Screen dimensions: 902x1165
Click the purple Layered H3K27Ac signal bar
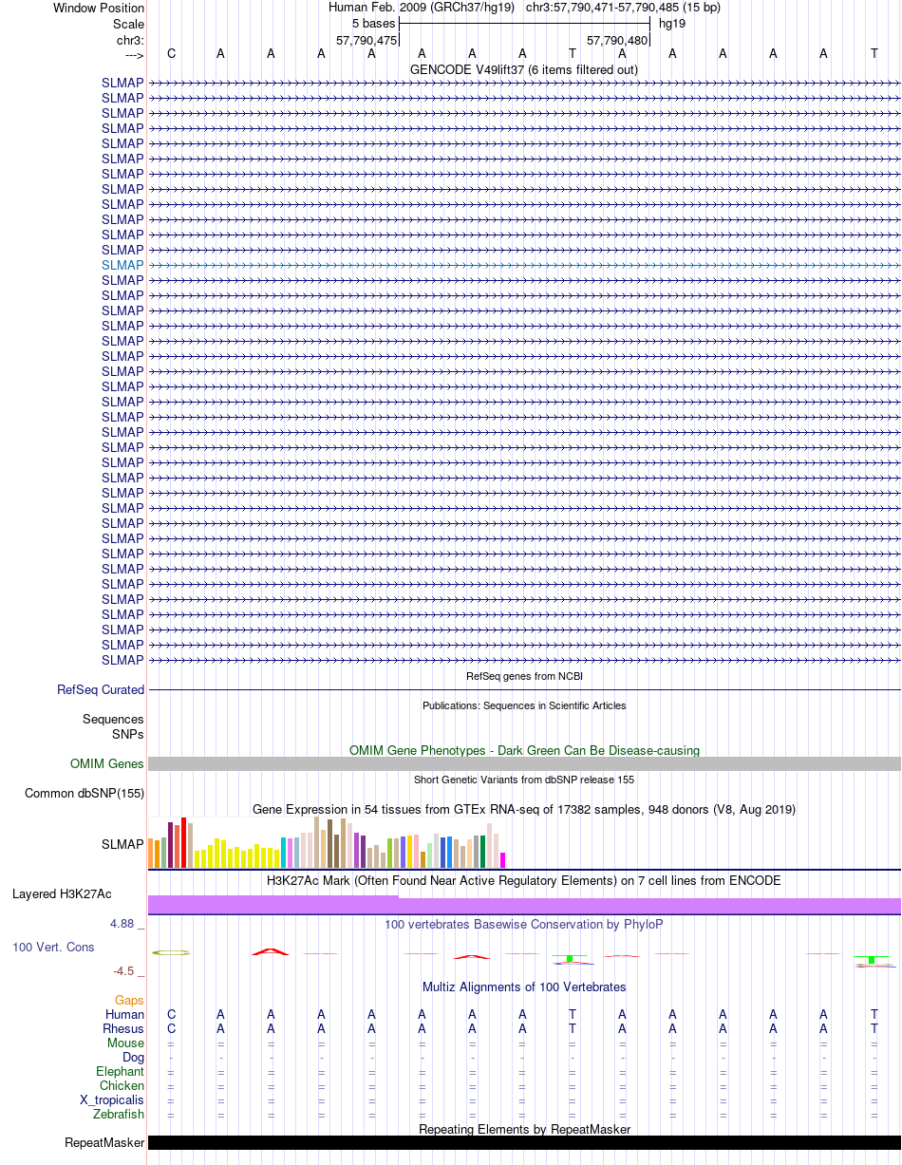pos(524,905)
